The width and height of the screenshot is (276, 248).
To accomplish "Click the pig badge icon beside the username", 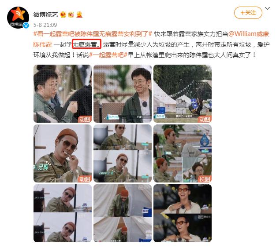I will [x=71, y=15].
